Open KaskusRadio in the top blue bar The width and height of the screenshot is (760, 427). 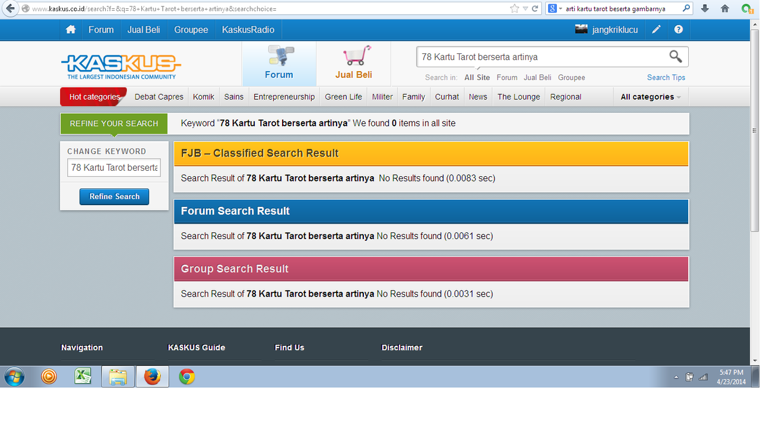pyautogui.click(x=248, y=29)
